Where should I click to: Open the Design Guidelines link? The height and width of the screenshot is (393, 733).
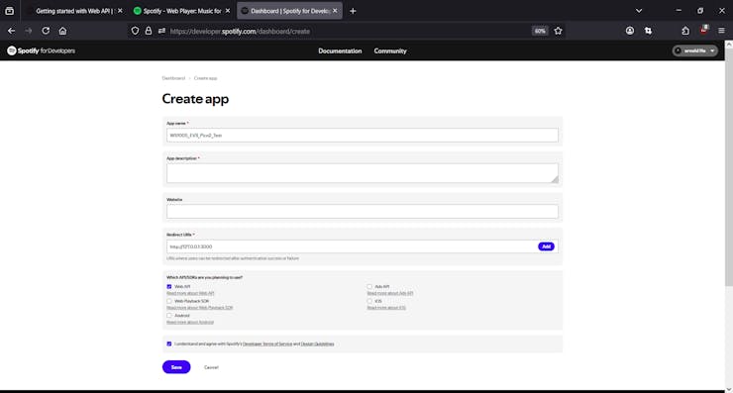point(317,344)
